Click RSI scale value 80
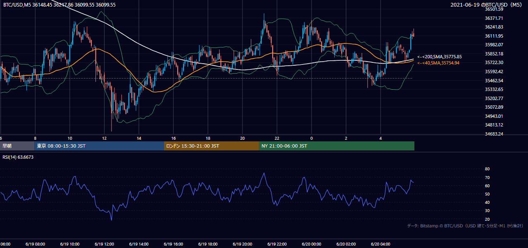 point(487,169)
